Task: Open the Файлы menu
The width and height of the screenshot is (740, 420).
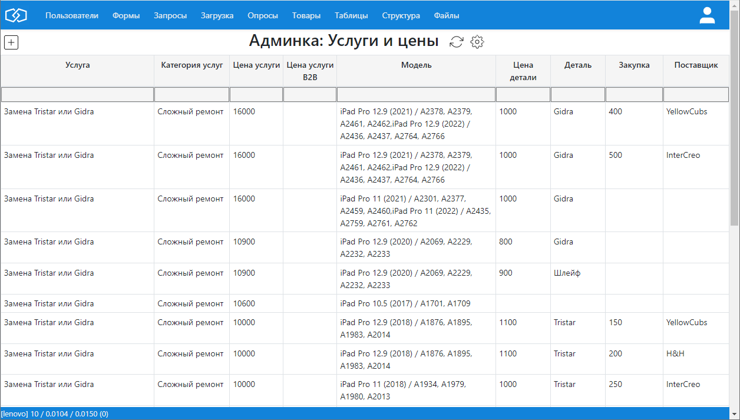Action: 447,16
